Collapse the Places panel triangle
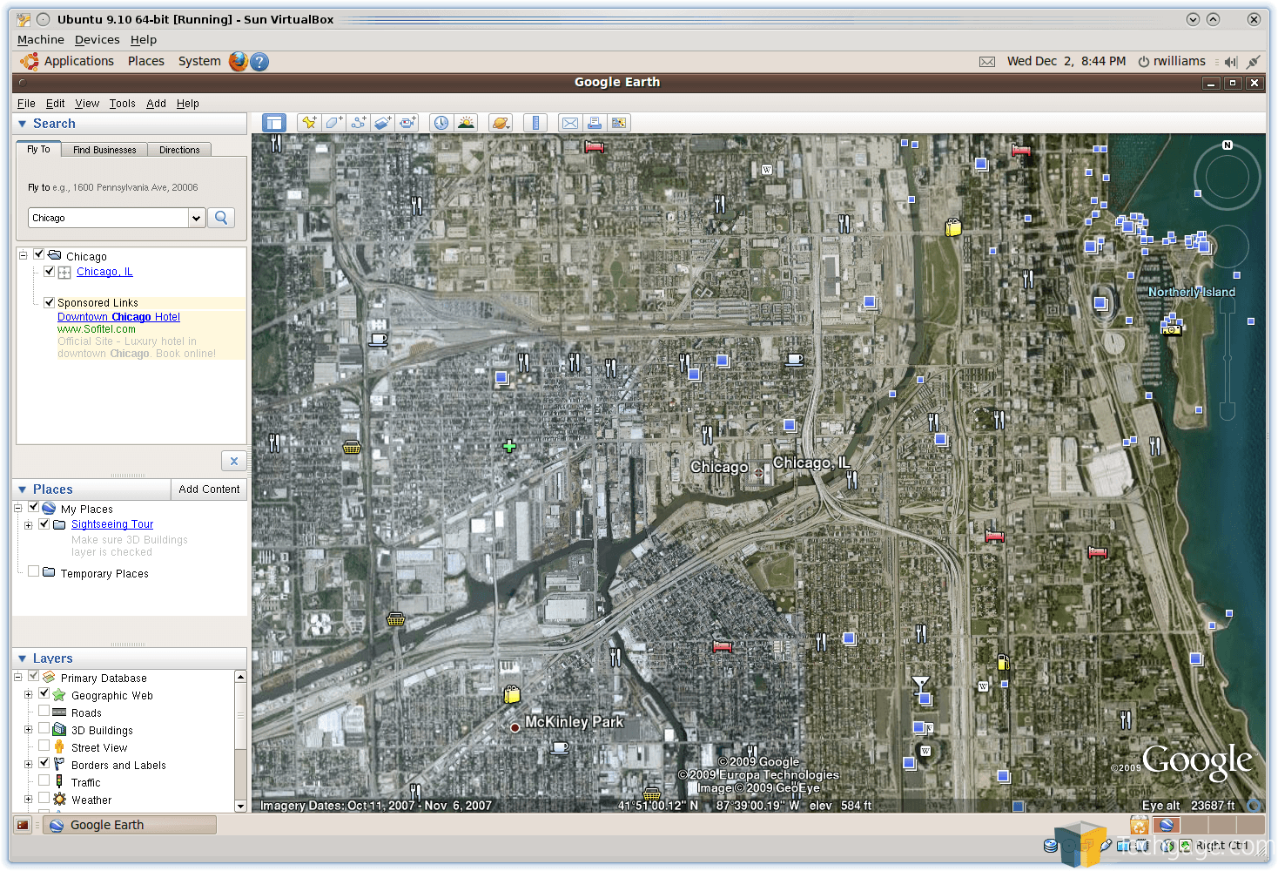 point(23,490)
